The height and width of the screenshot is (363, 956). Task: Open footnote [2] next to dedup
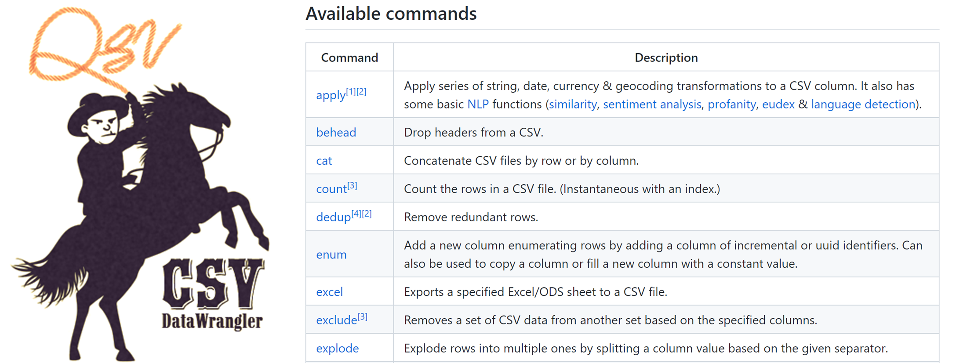point(367,214)
